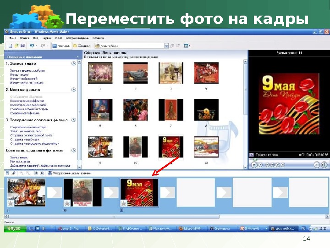The image size is (330, 248).
Task: Click the Undo arrow icon in toolbar
Action: pos(32,45)
